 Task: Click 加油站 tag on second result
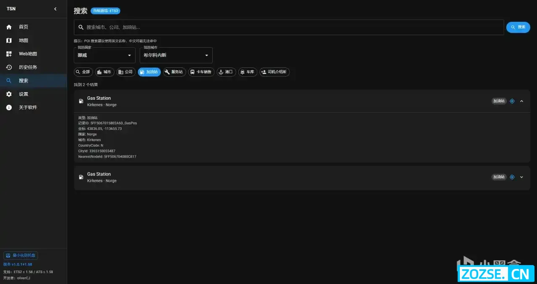coord(499,177)
